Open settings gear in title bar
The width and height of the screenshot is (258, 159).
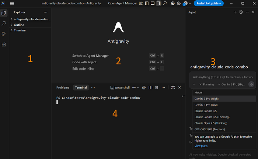click(179, 3)
